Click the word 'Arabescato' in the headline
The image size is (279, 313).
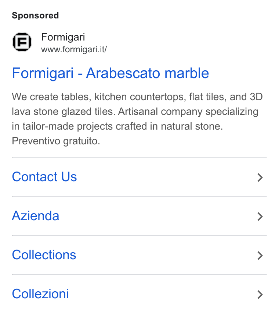(x=123, y=73)
